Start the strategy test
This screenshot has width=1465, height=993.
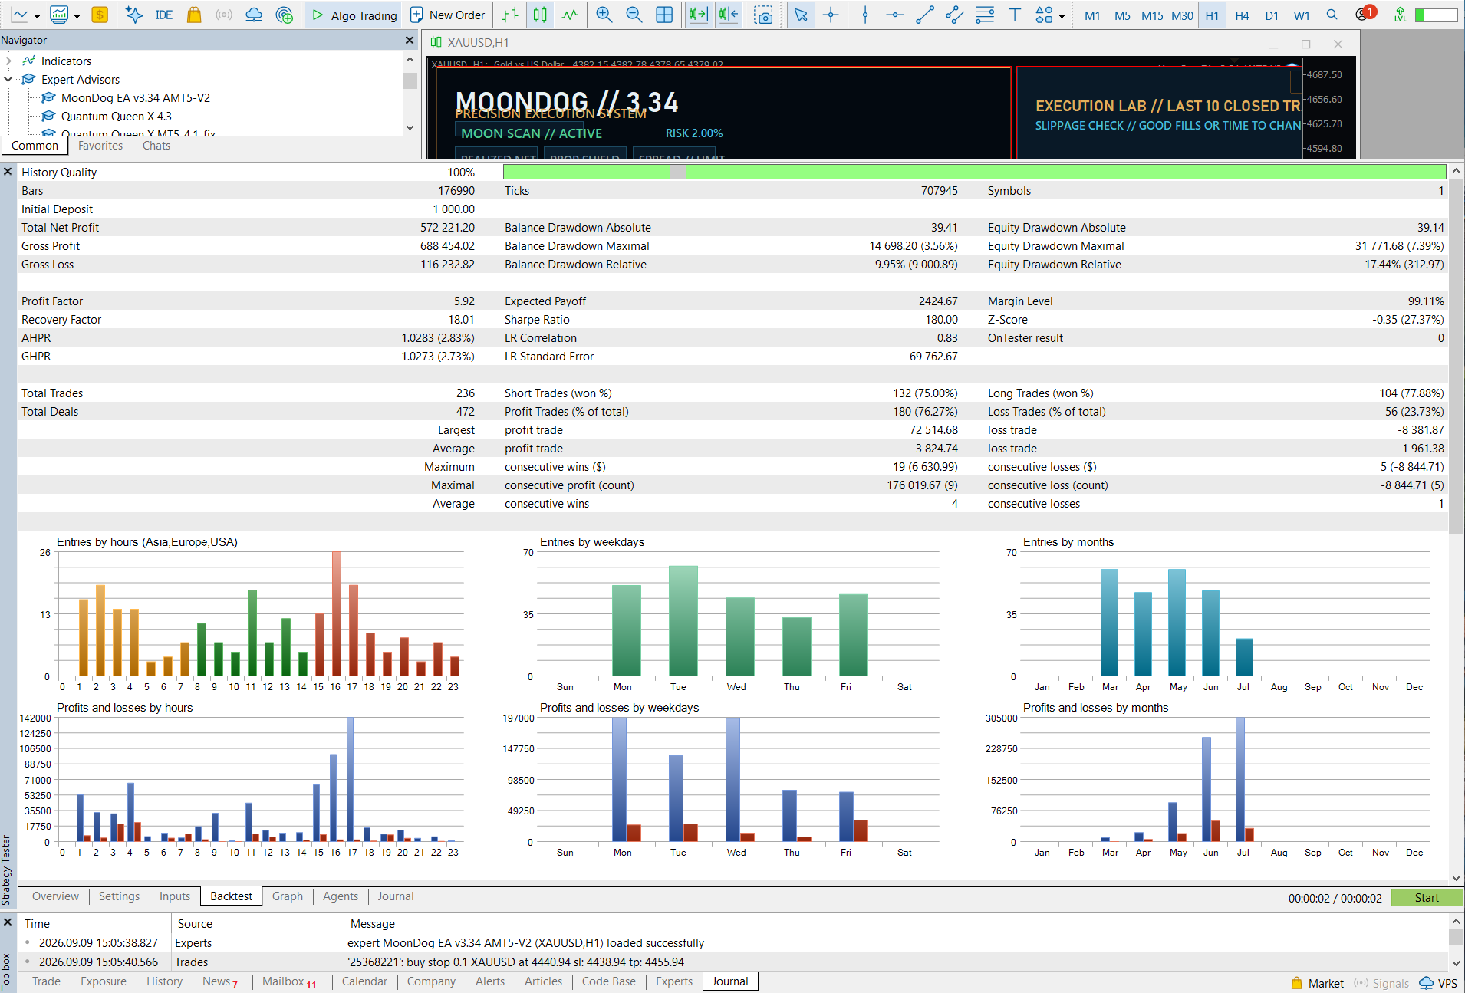tap(1427, 898)
